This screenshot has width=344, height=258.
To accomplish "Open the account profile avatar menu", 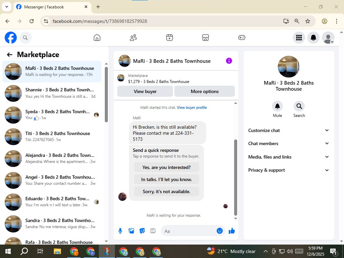I will [x=328, y=38].
